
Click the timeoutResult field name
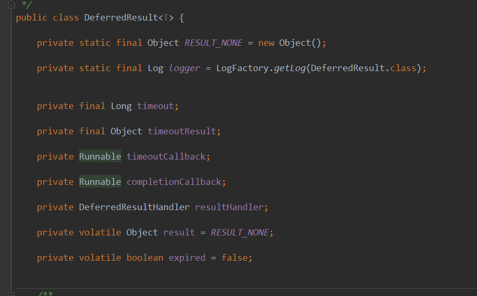(x=181, y=131)
